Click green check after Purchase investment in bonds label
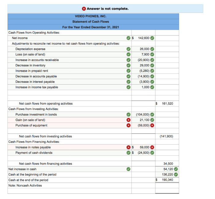The height and width of the screenshot is (199, 215). pyautogui.click(x=128, y=114)
